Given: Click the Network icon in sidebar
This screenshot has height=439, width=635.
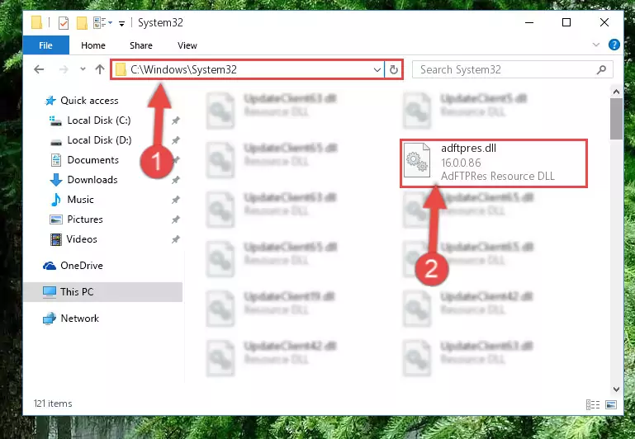Looking at the screenshot, I should (x=50, y=319).
